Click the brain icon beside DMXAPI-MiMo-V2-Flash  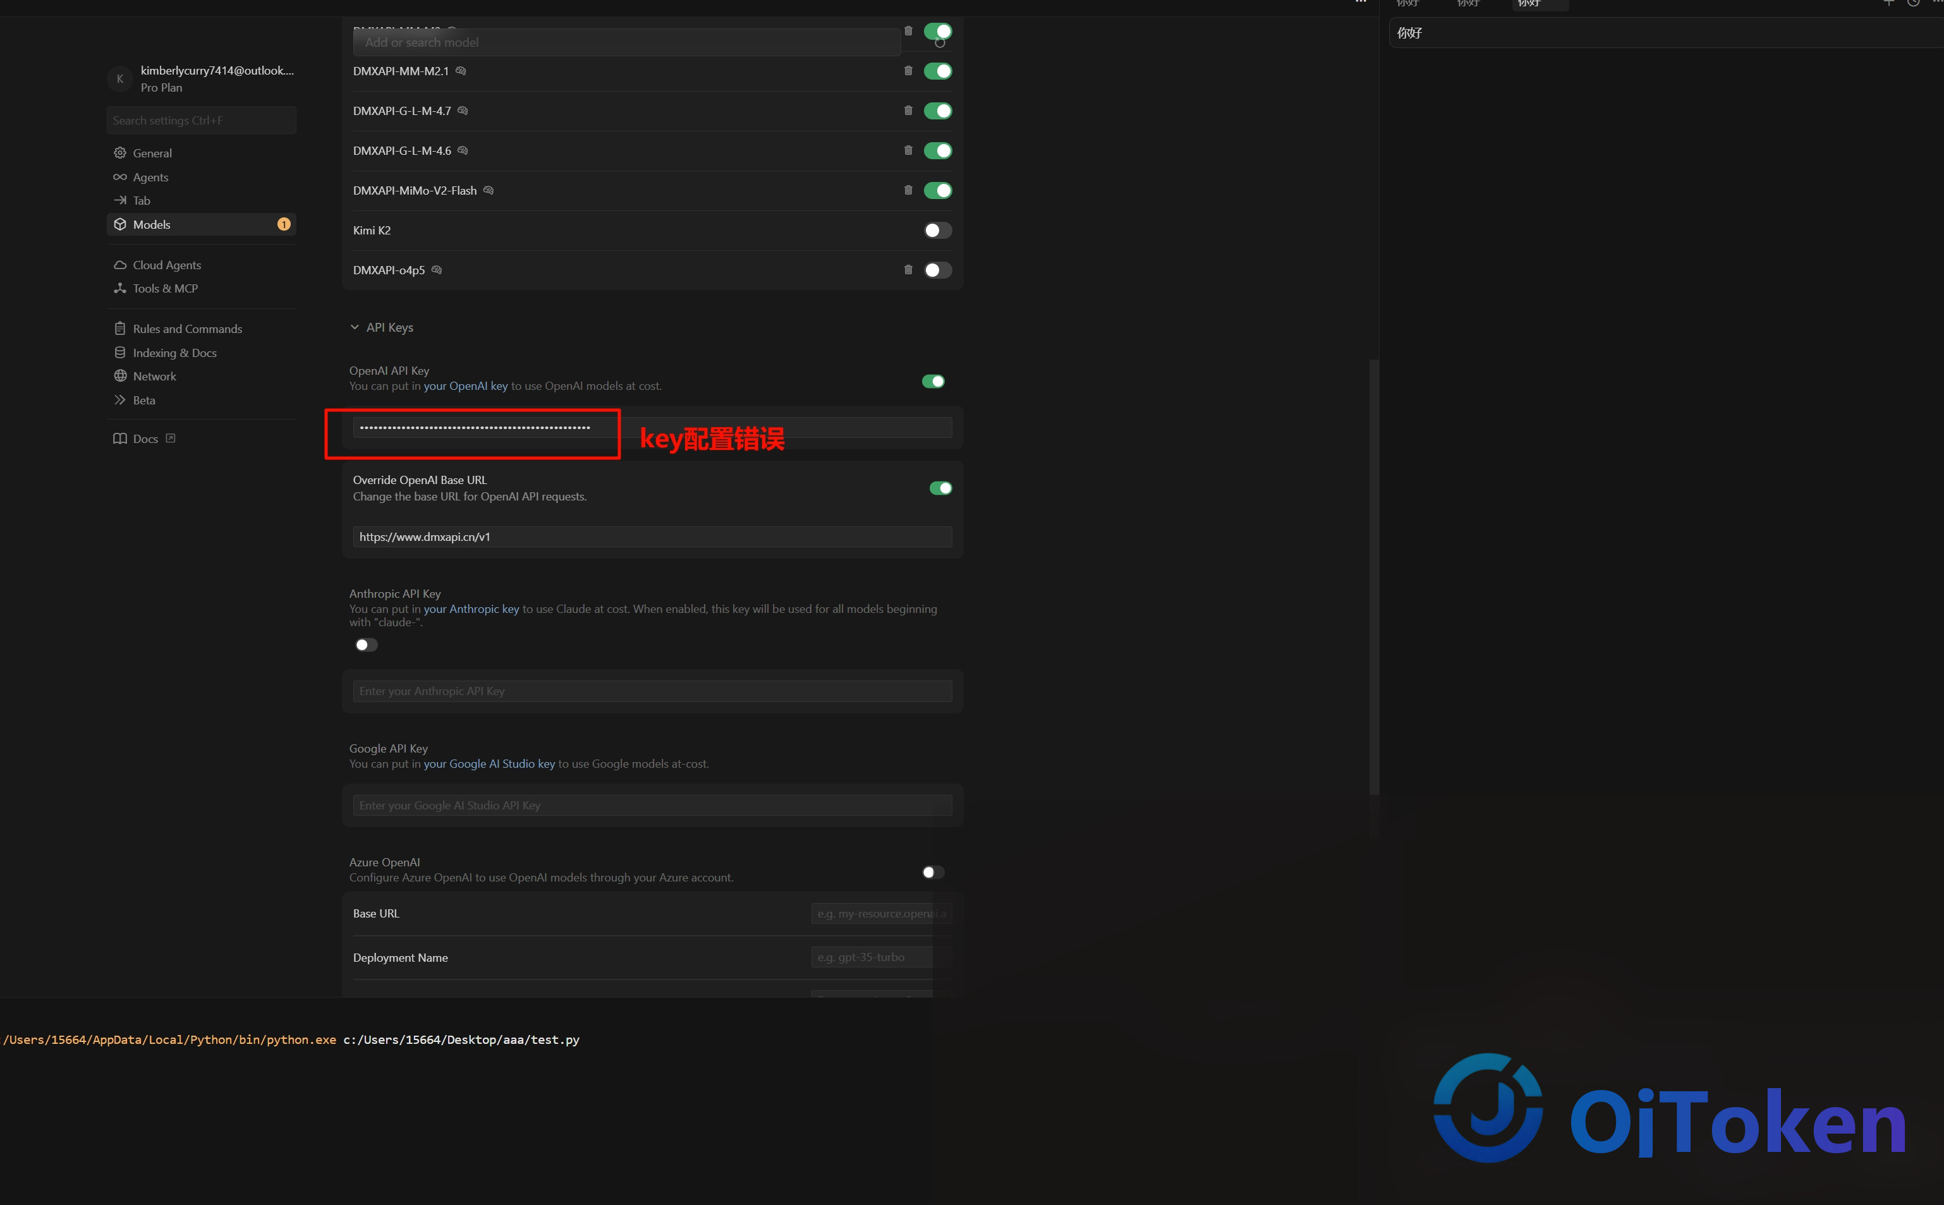[x=489, y=190]
